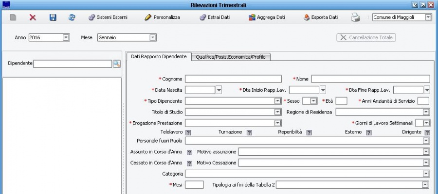Open the Comune di Maggioli dropdown
The image size is (438, 194).
(x=428, y=17)
